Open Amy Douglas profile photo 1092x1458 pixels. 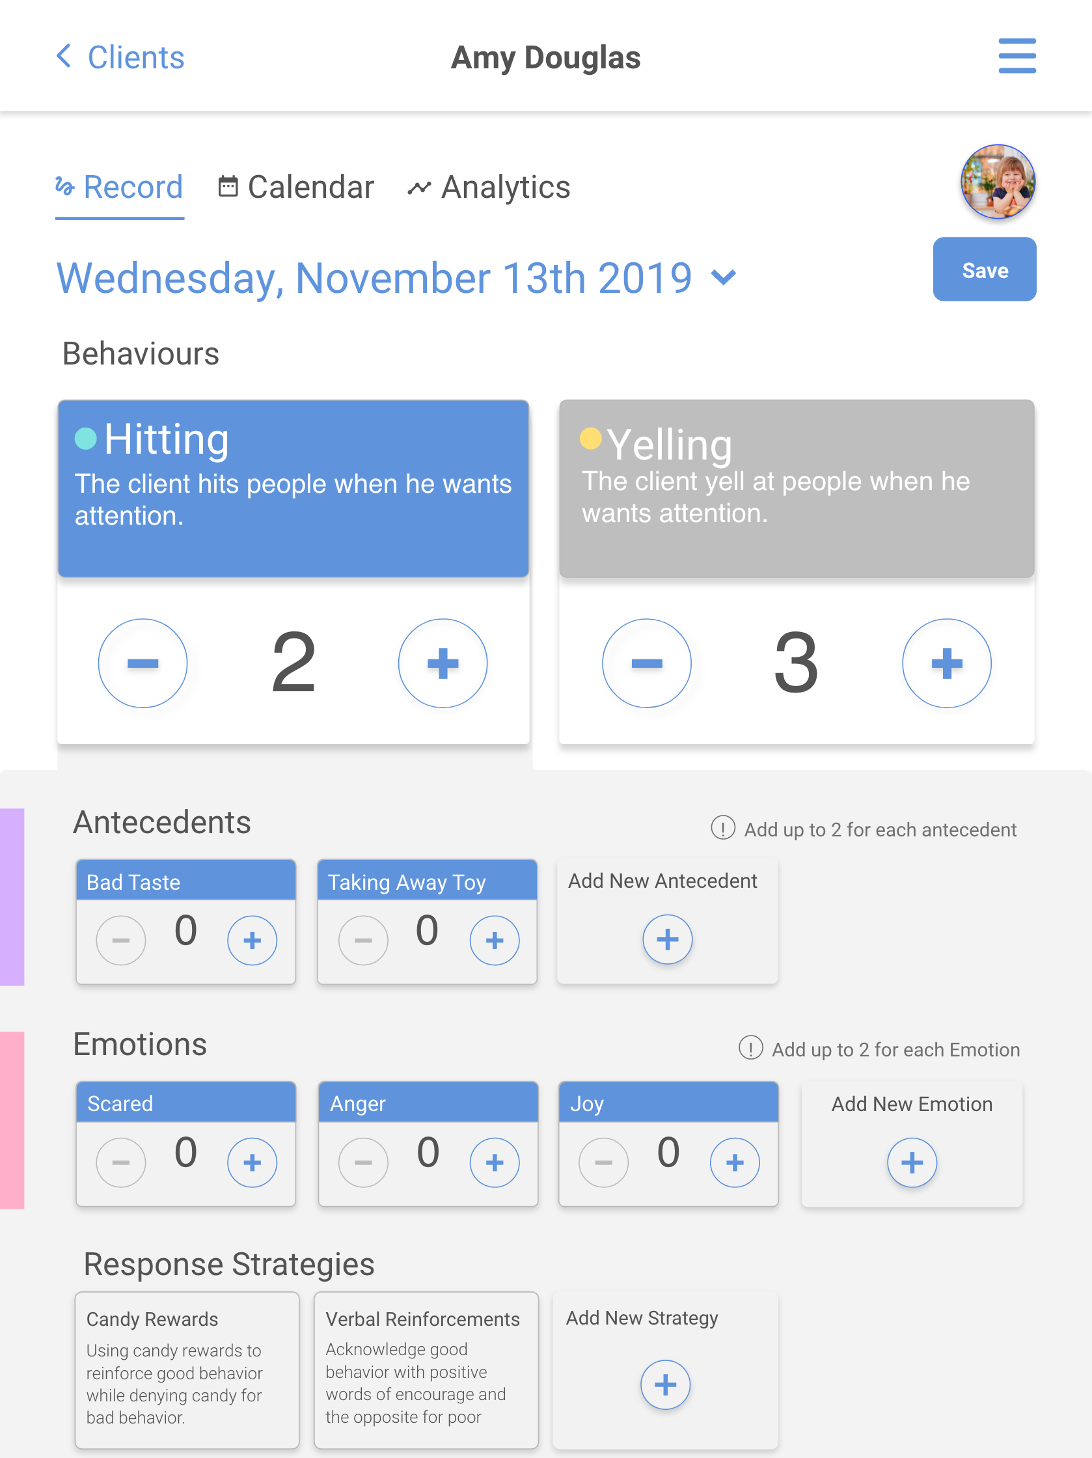(x=997, y=181)
